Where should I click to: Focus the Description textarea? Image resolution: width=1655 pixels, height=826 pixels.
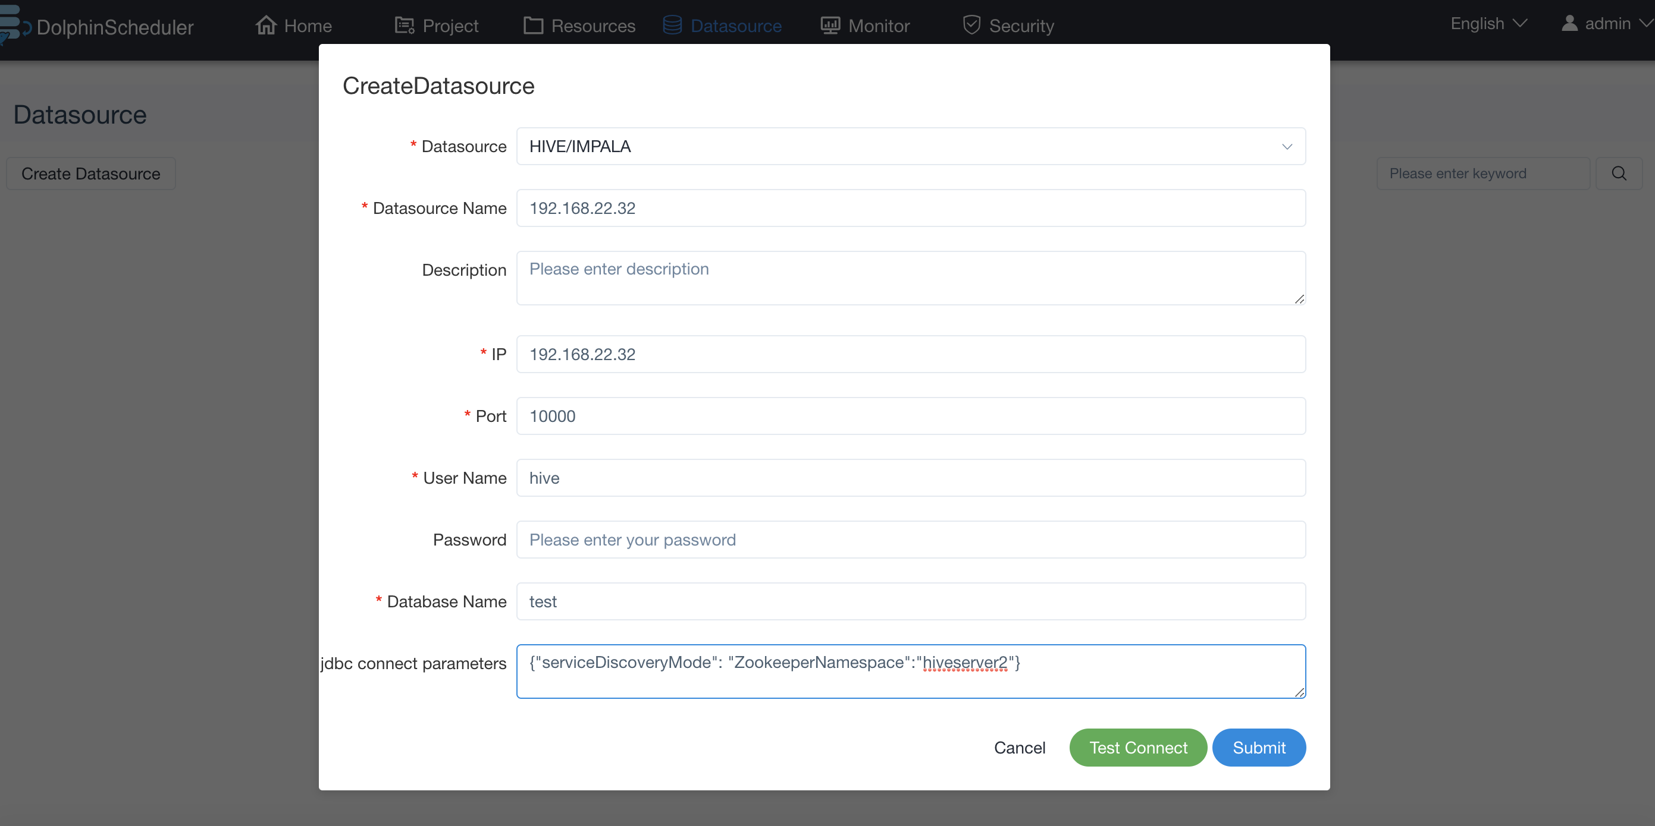point(910,278)
